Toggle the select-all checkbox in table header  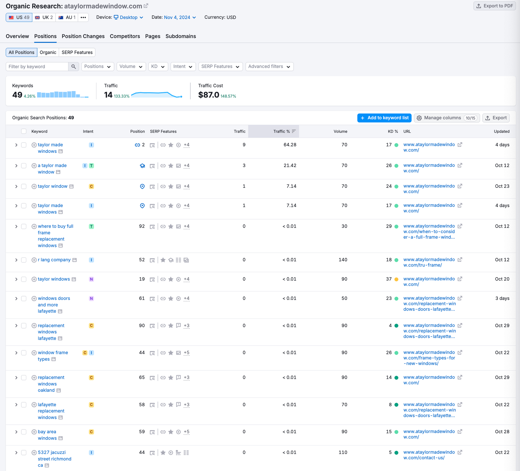coord(24,131)
